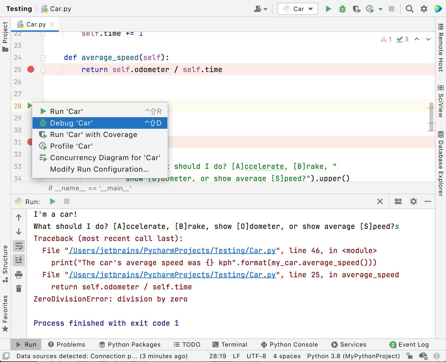The height and width of the screenshot is (362, 446).
Task: Run 'Car' using the toolbar play icon
Action: 328,9
